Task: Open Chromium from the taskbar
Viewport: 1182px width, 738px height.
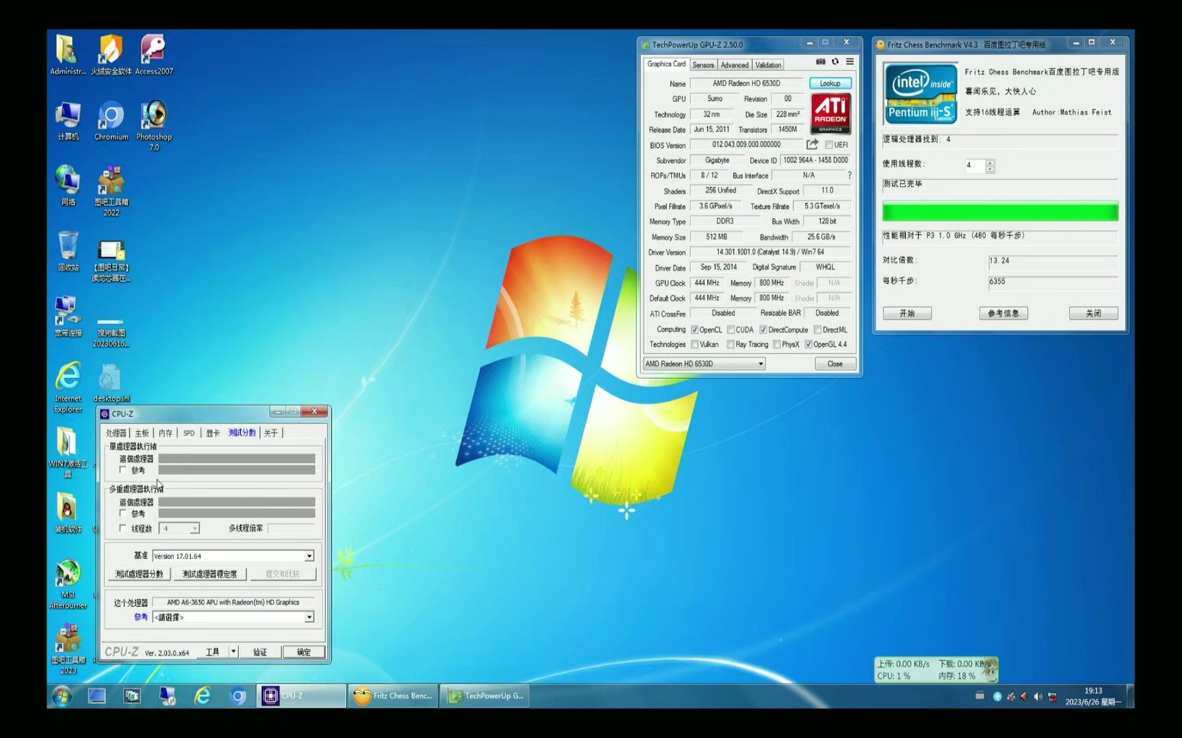Action: pos(237,696)
